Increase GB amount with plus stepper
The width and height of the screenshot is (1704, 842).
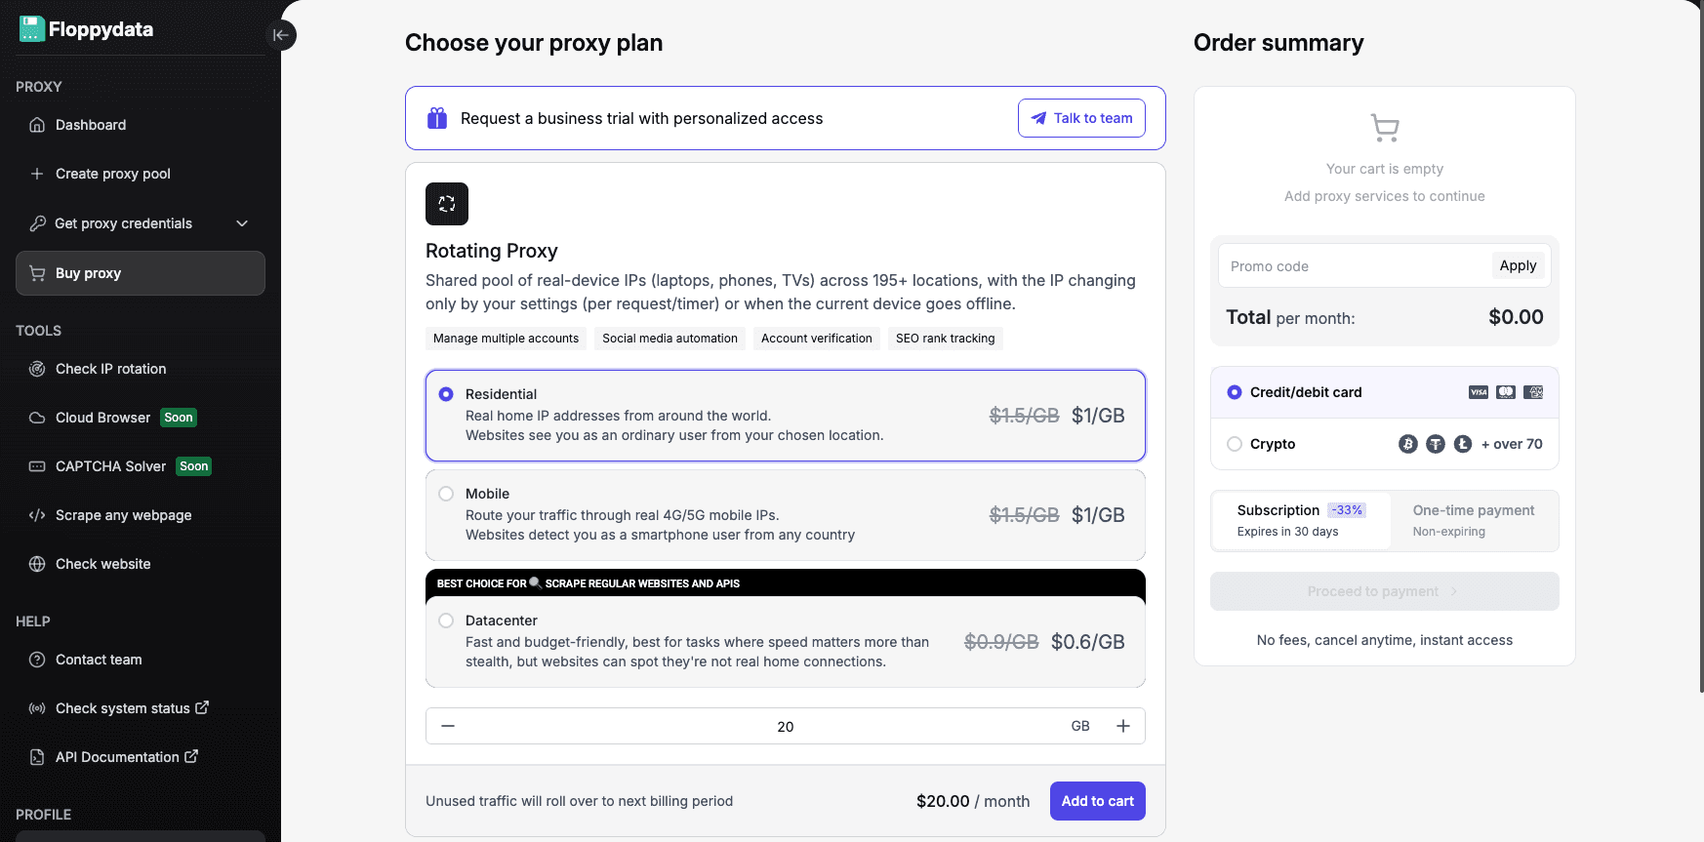1123,726
